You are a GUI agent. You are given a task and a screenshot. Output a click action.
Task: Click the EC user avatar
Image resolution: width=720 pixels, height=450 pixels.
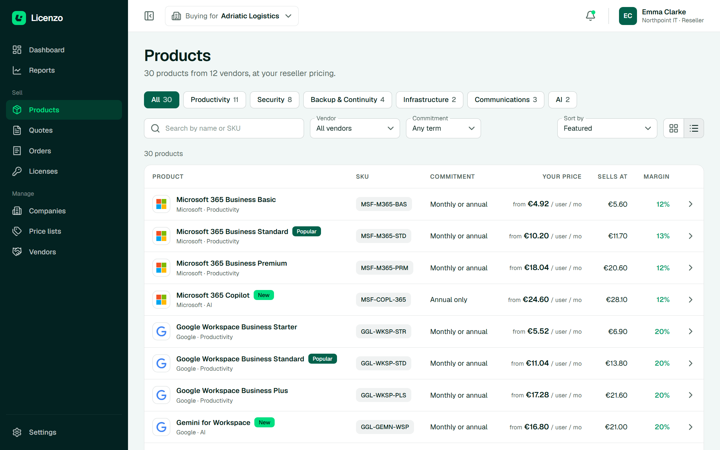[628, 16]
